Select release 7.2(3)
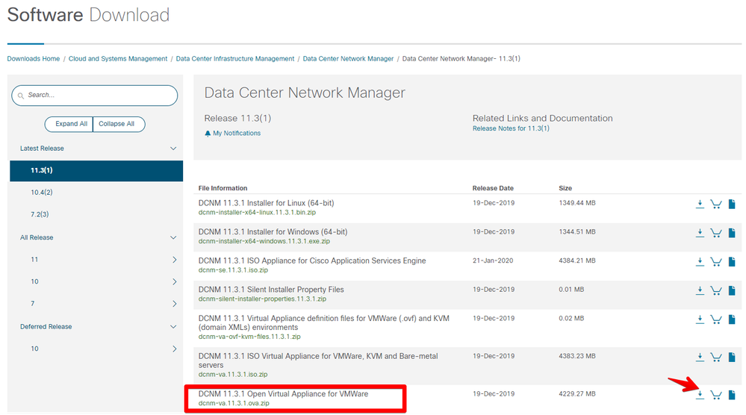Screen dimensions: 746x415 (x=40, y=214)
